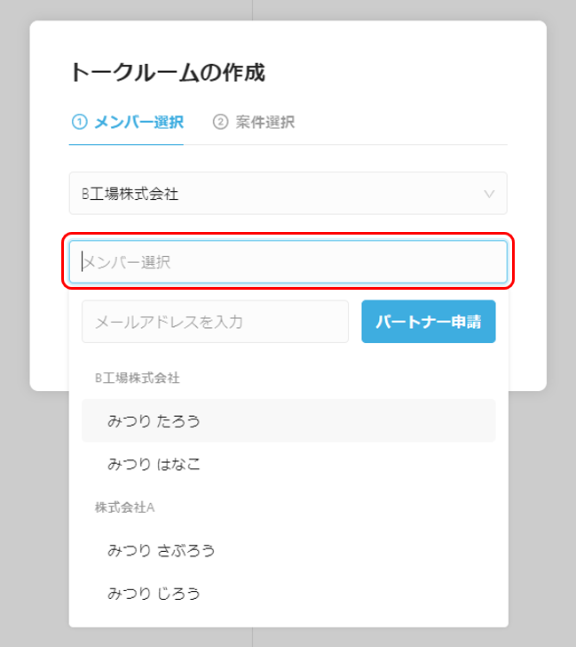Click the トークルームの作成 dialog title
Screen dimensions: 576x647
(168, 73)
